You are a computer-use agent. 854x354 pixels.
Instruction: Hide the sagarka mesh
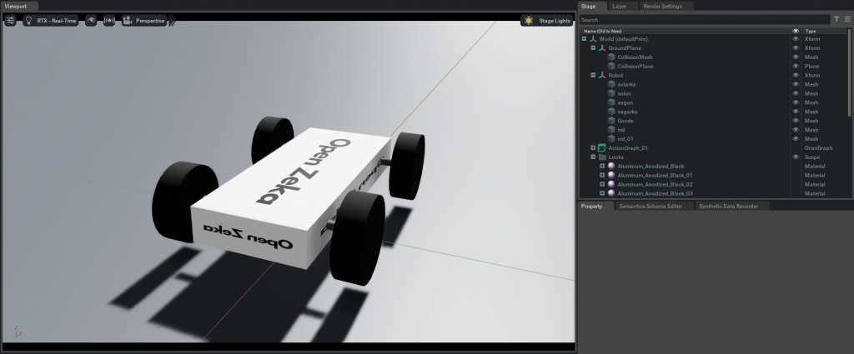coord(796,112)
